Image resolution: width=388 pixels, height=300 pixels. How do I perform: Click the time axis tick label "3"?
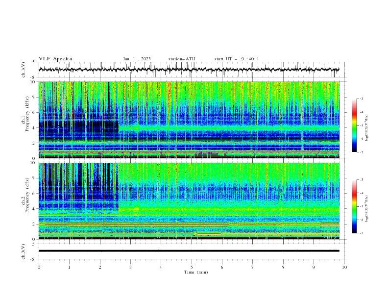click(x=130, y=267)
